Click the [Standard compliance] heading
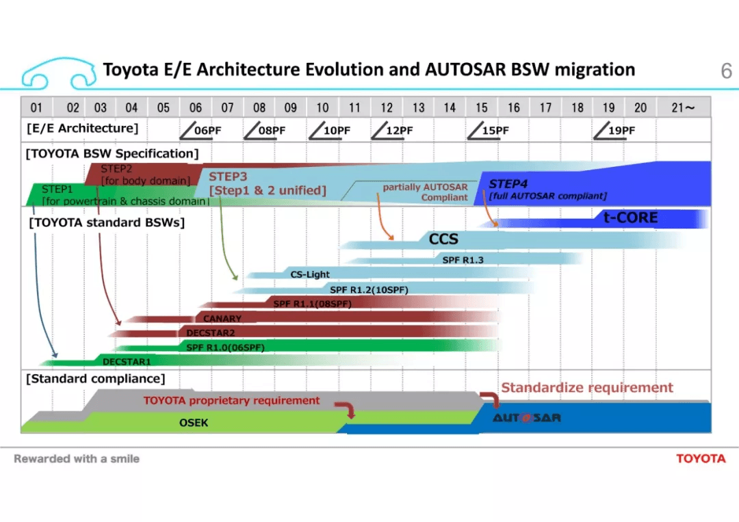739x522 pixels. pyautogui.click(x=96, y=379)
